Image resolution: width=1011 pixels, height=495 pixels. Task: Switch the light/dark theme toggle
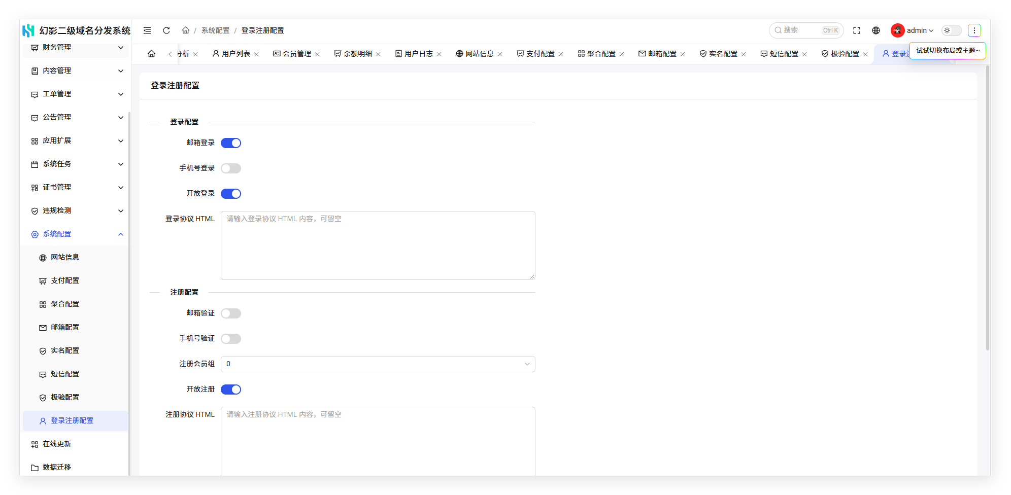tap(952, 30)
